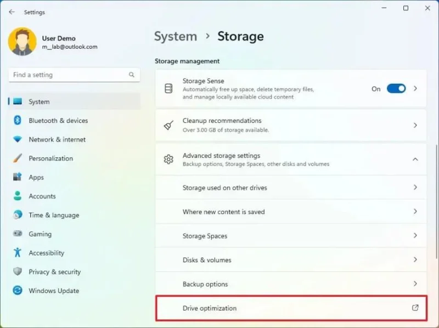Click the Privacy & security shield icon
439x328 pixels.
(x=18, y=272)
